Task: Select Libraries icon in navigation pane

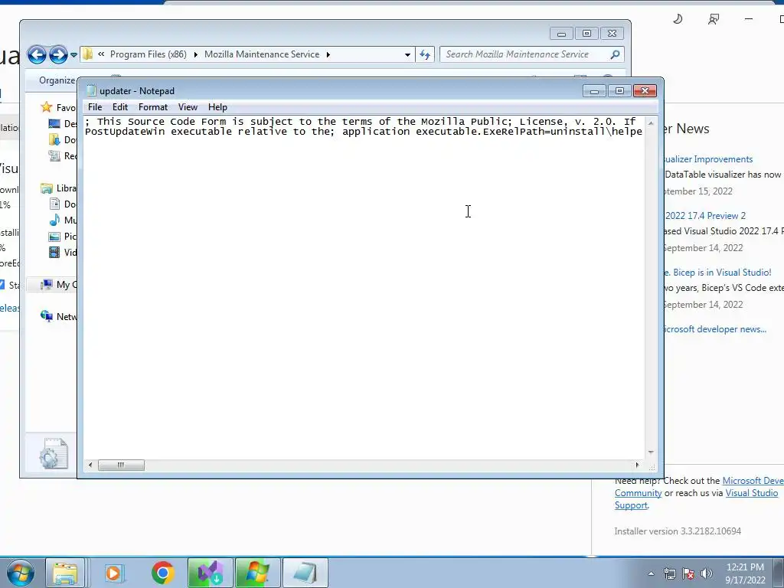Action: 47,188
